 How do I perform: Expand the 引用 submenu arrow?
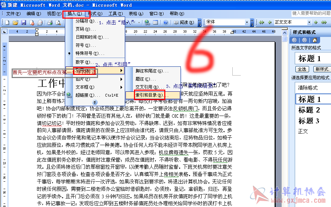(x=121, y=71)
